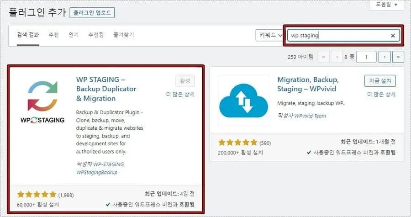Open the WP STAGING – Backup Duplicator & Migration title
The width and height of the screenshot is (411, 217).
(x=106, y=89)
